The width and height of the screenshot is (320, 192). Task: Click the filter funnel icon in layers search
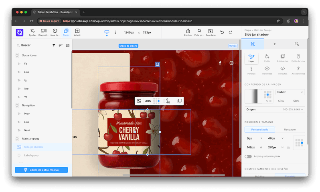tap(54, 45)
